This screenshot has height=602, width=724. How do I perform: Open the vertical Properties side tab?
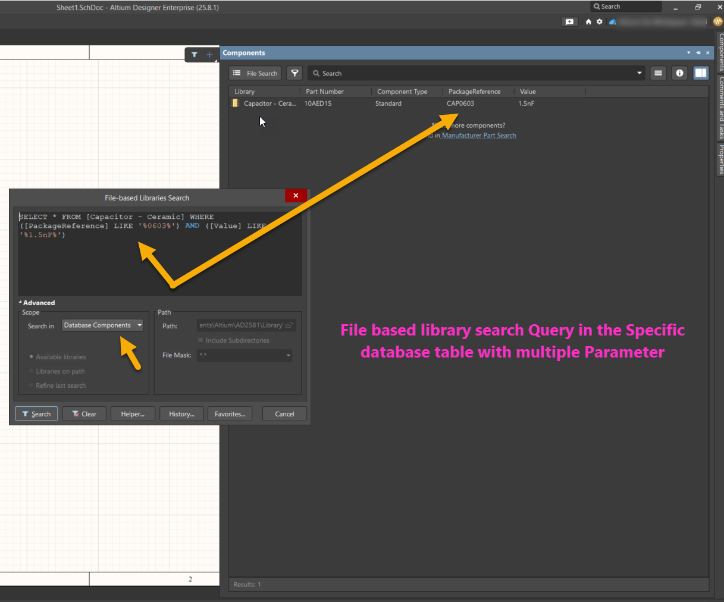tap(720, 159)
